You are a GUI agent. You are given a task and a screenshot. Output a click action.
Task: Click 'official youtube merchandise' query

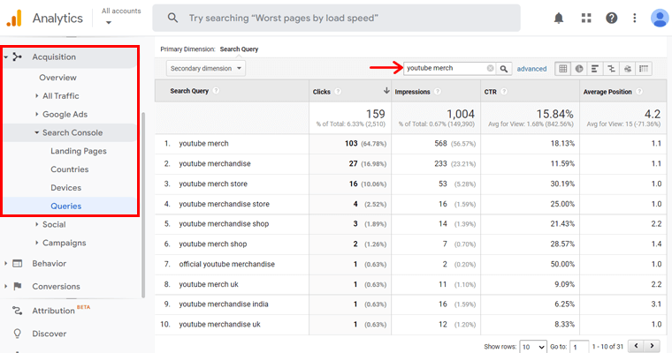(x=226, y=264)
